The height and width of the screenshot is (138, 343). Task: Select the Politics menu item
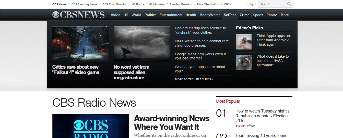pos(150,15)
